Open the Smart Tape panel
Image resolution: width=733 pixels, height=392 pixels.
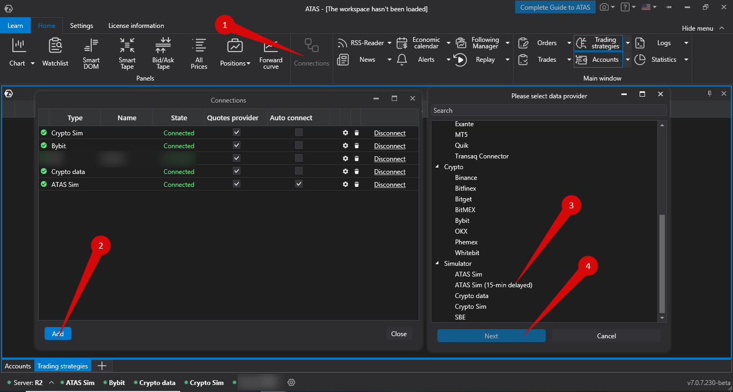coord(127,53)
